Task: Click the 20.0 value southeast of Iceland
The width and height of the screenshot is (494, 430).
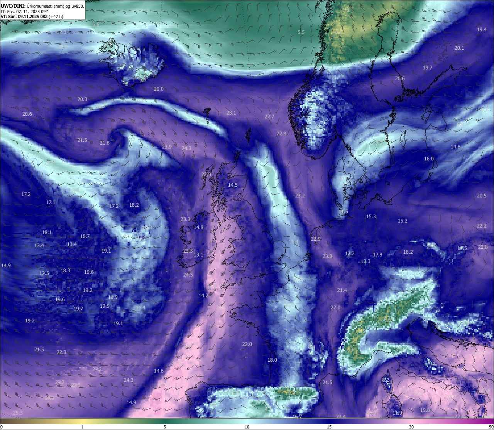Action: [159, 89]
